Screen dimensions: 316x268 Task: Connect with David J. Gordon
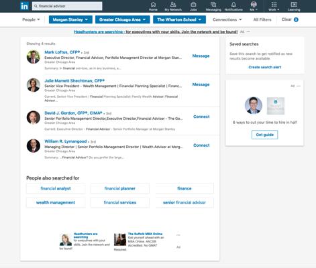click(x=201, y=117)
